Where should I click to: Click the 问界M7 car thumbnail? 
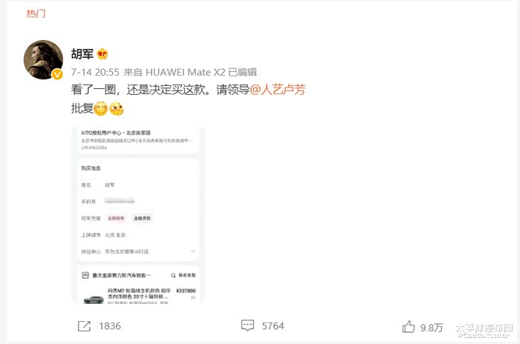[94, 299]
